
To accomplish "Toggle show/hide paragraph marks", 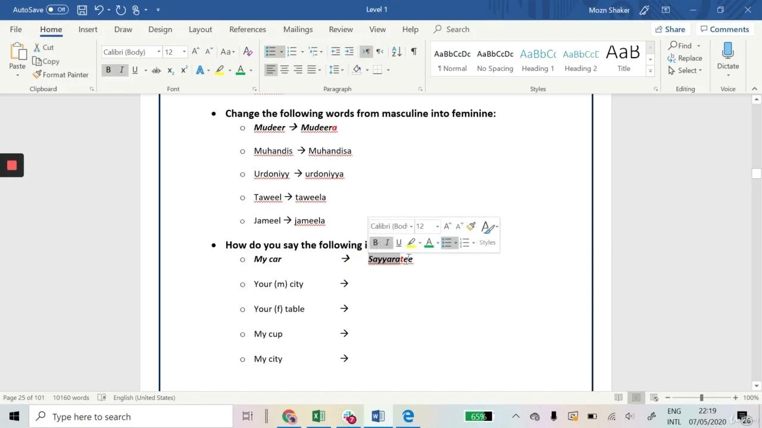I will (x=414, y=52).
